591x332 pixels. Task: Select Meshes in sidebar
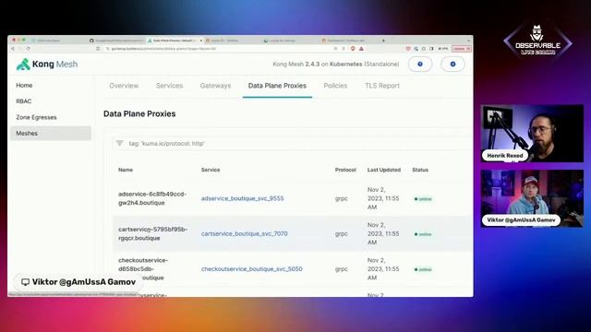pyautogui.click(x=51, y=133)
